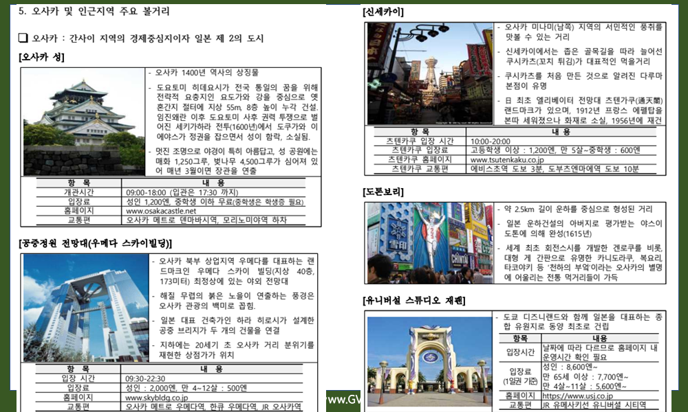This screenshot has height=412, width=688.
Task: Click the '내 용' header in the Tsutenkaku table
Action: pyautogui.click(x=561, y=132)
